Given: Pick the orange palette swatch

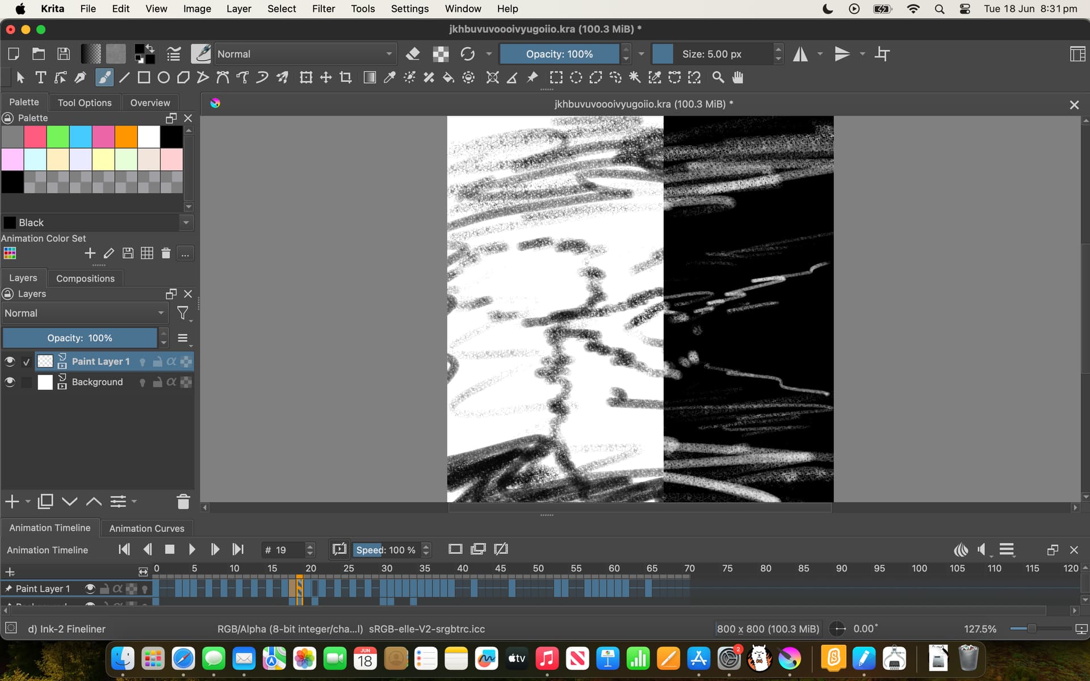Looking at the screenshot, I should point(126,137).
